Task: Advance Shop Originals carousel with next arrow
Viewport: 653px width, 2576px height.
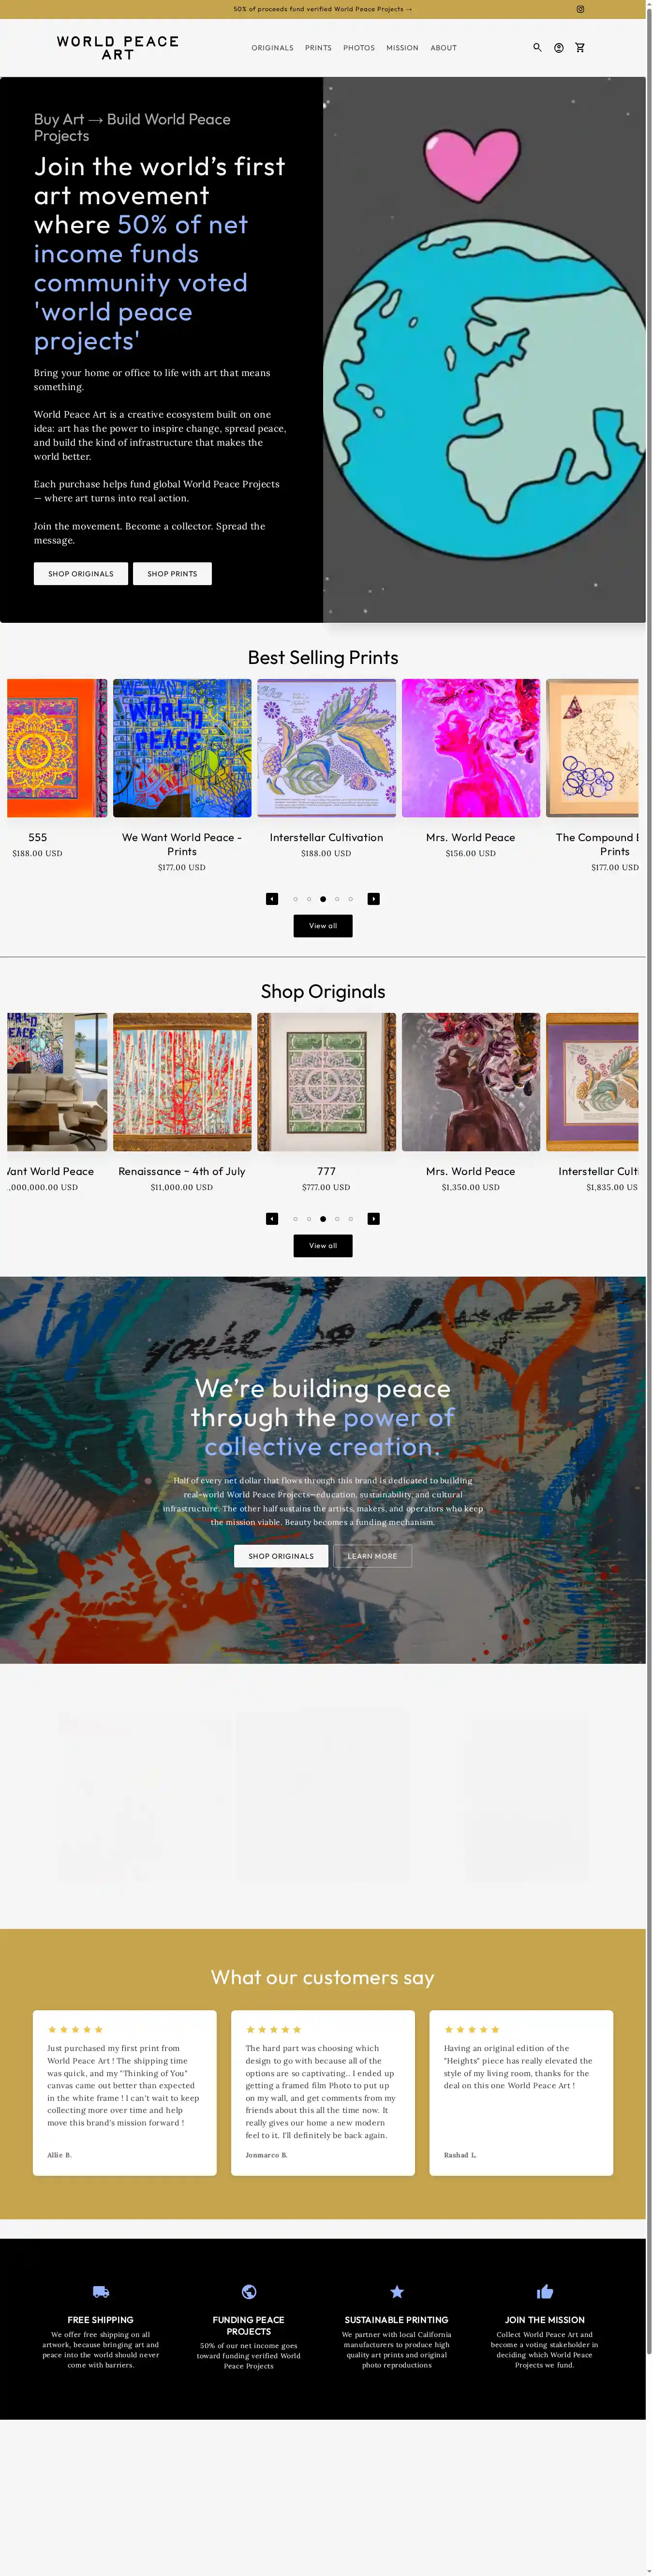Action: click(374, 1219)
